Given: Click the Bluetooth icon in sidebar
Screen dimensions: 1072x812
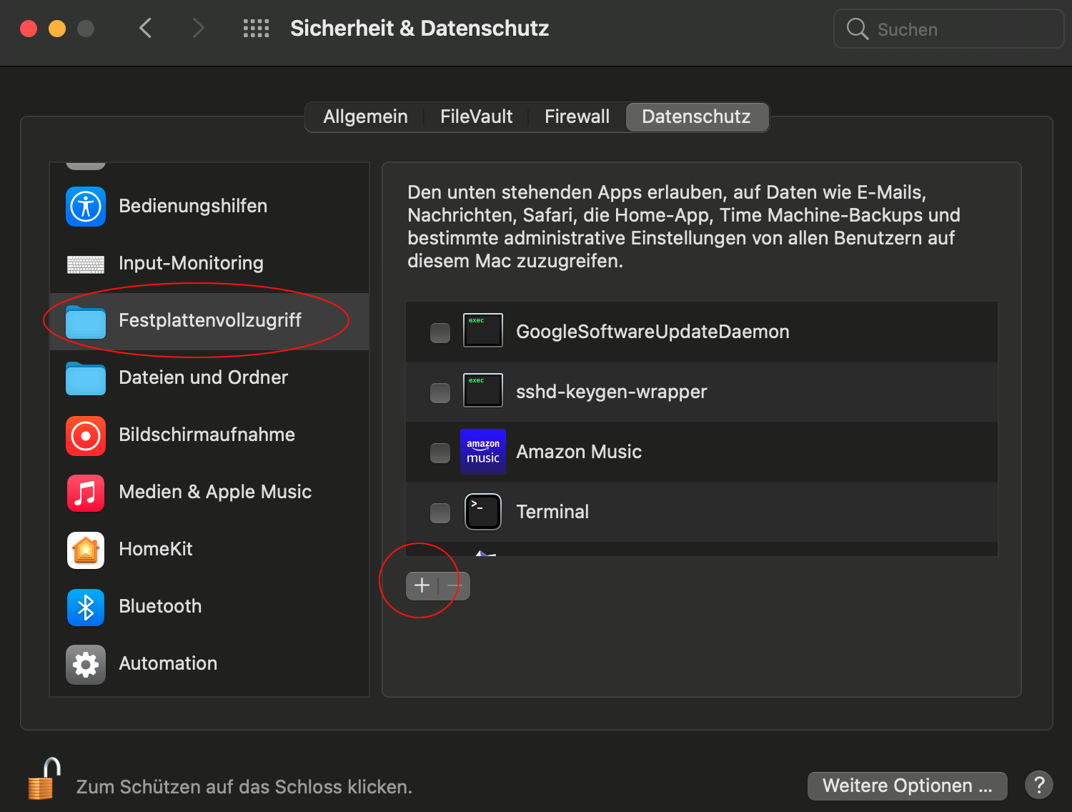Looking at the screenshot, I should (x=86, y=607).
